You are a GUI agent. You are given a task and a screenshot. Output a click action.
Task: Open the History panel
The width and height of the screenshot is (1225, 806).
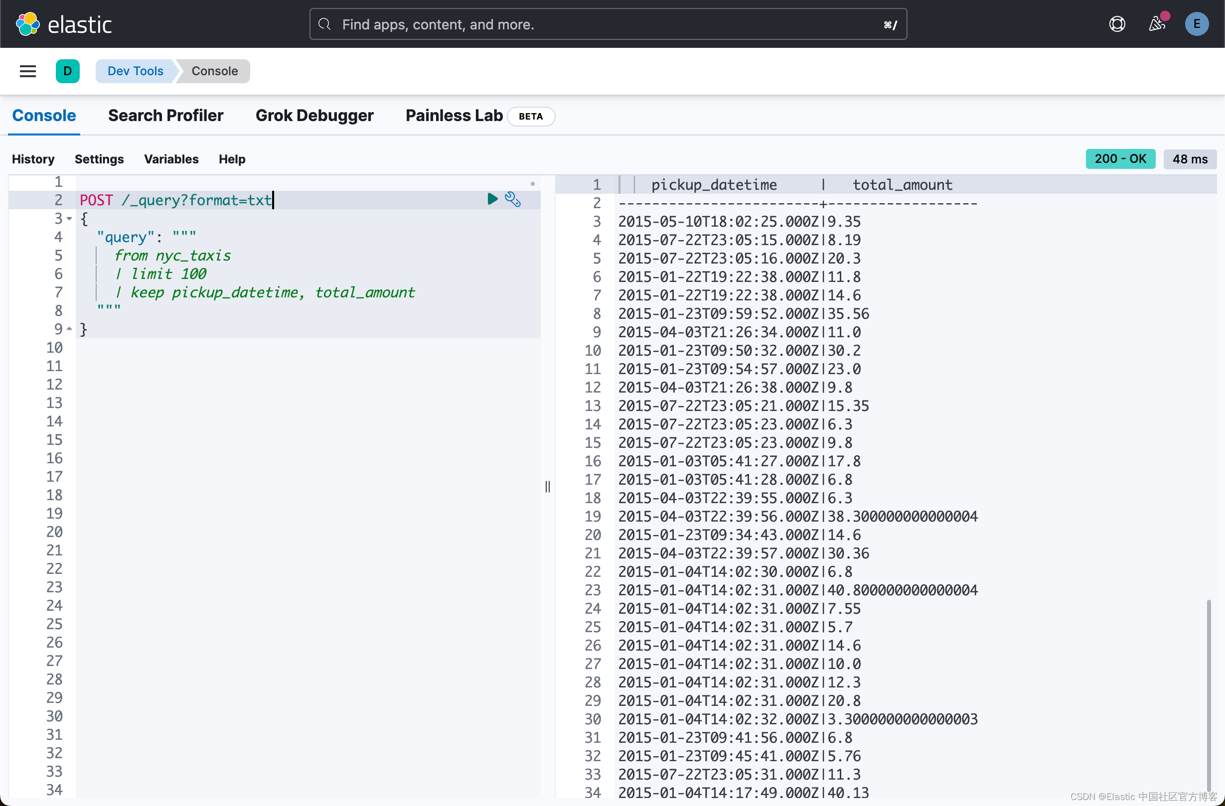(x=33, y=159)
